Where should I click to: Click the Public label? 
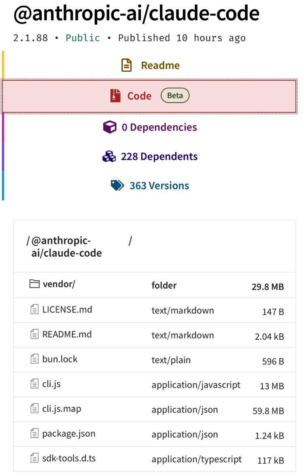tap(83, 38)
